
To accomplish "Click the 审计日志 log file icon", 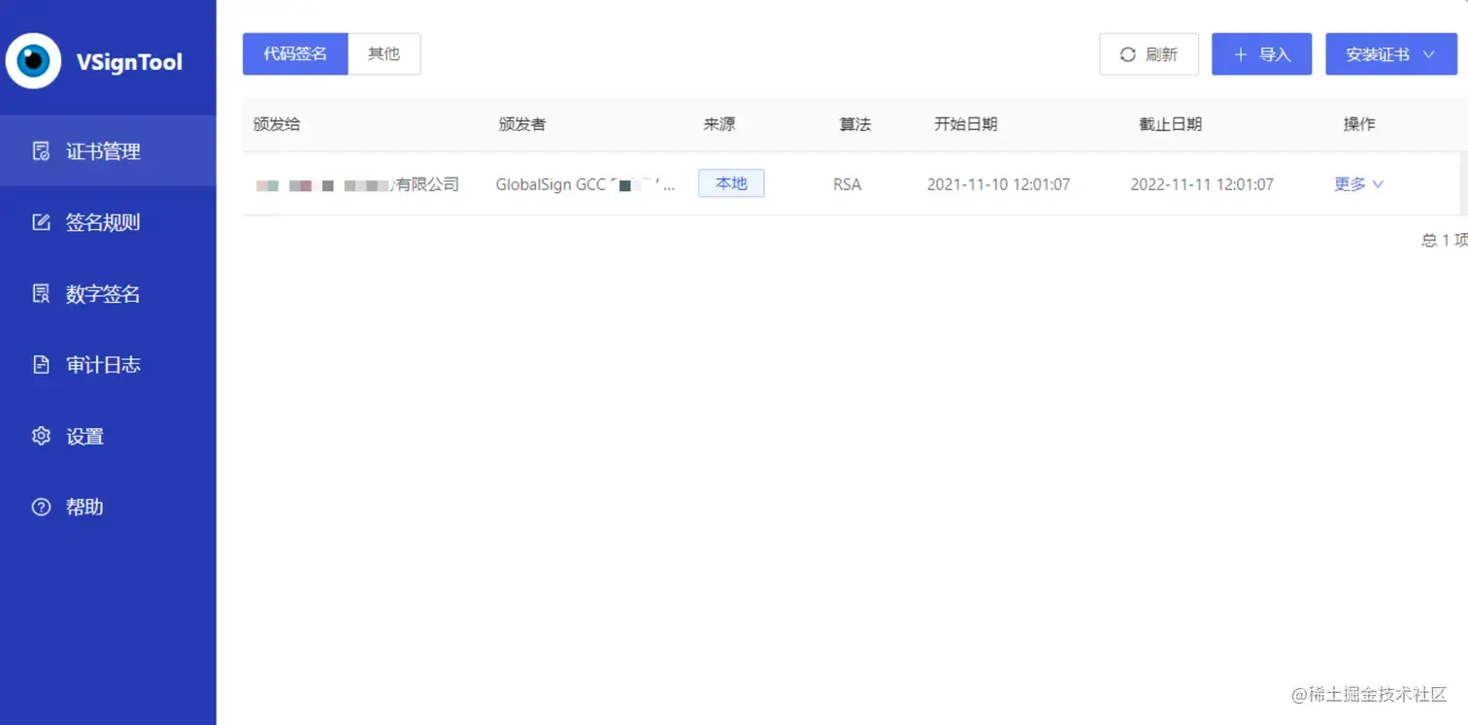I will coord(41,365).
